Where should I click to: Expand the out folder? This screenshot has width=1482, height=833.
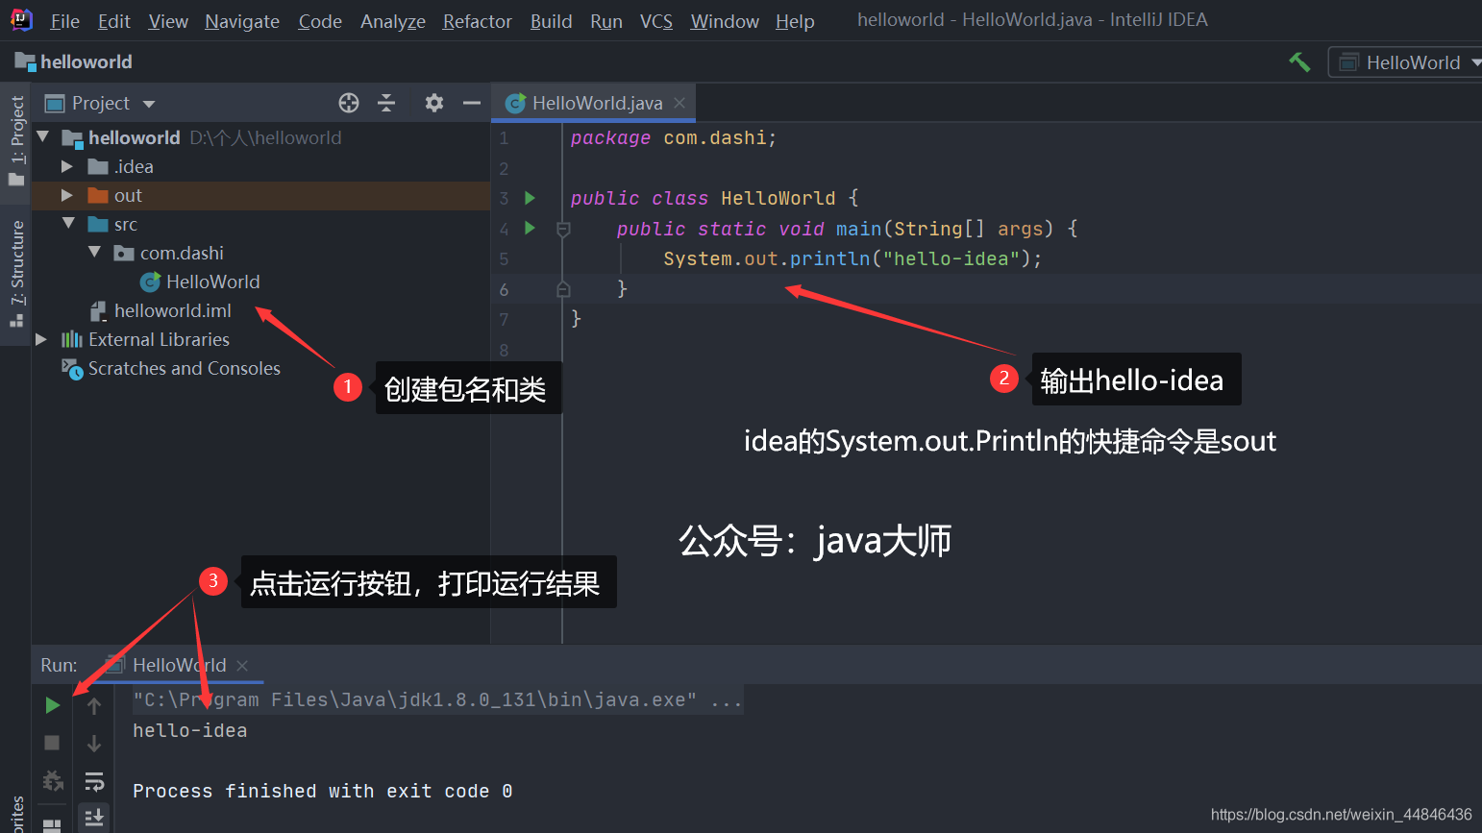point(67,195)
